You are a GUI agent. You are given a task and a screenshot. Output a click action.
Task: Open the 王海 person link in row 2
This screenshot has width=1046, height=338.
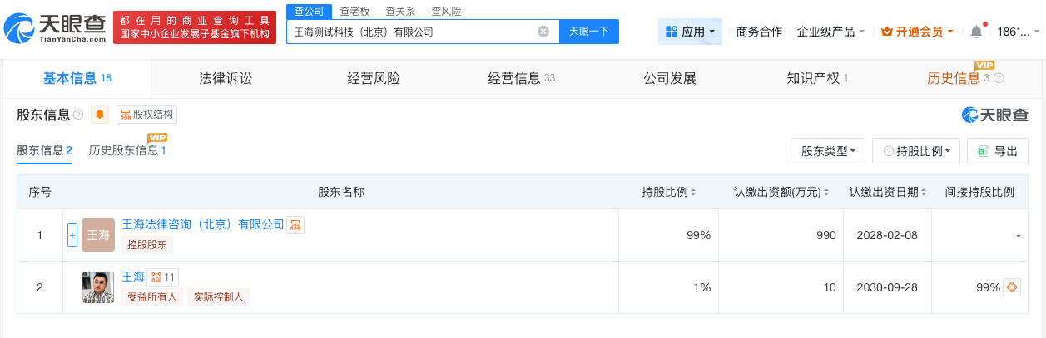pos(133,277)
